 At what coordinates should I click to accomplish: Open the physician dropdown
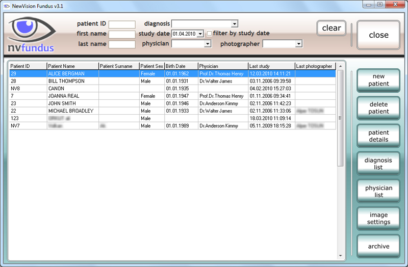point(207,44)
